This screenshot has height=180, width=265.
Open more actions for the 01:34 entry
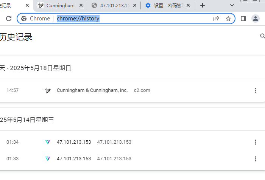tap(256, 142)
